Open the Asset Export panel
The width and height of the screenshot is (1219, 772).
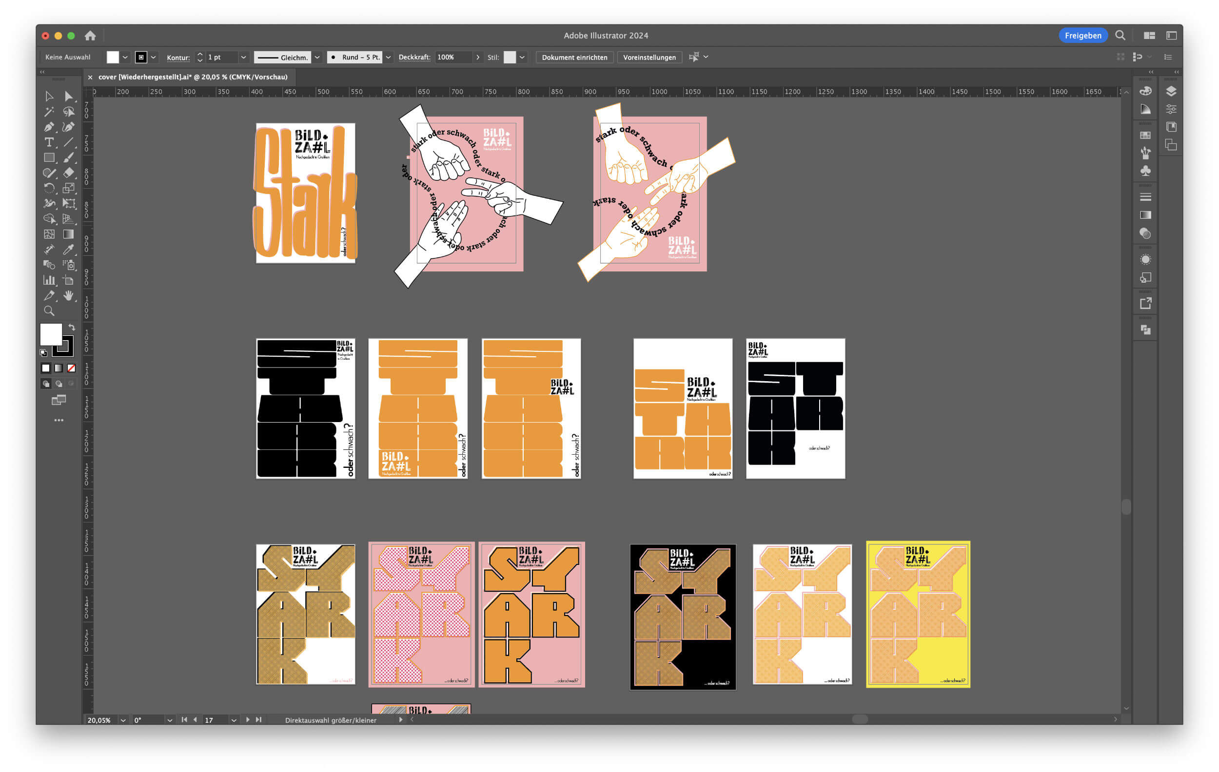tap(1145, 304)
